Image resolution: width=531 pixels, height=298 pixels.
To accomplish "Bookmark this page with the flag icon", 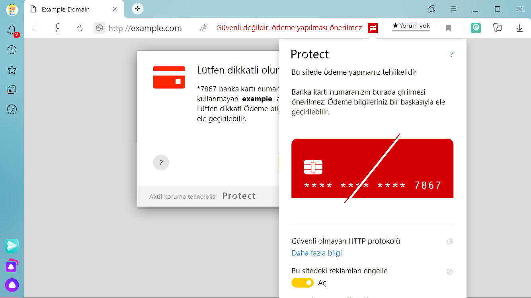I will click(448, 28).
